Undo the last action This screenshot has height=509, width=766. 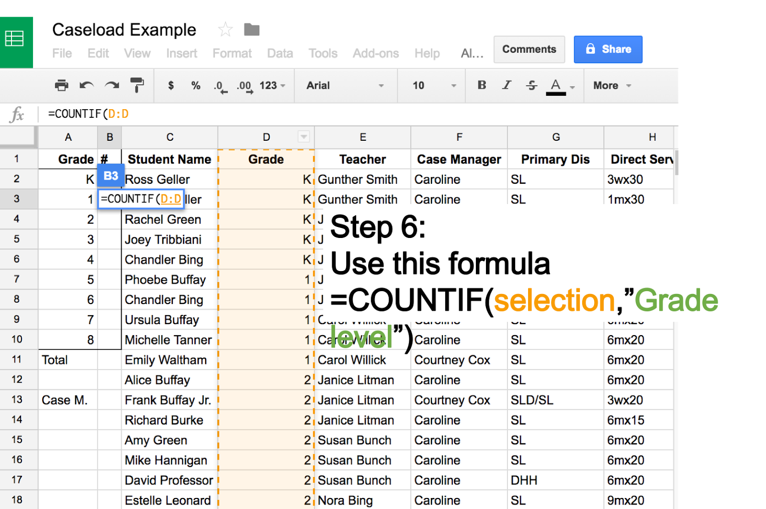point(86,85)
